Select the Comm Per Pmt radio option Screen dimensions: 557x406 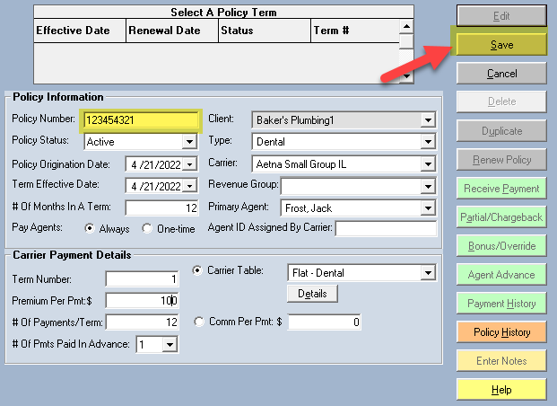click(199, 321)
